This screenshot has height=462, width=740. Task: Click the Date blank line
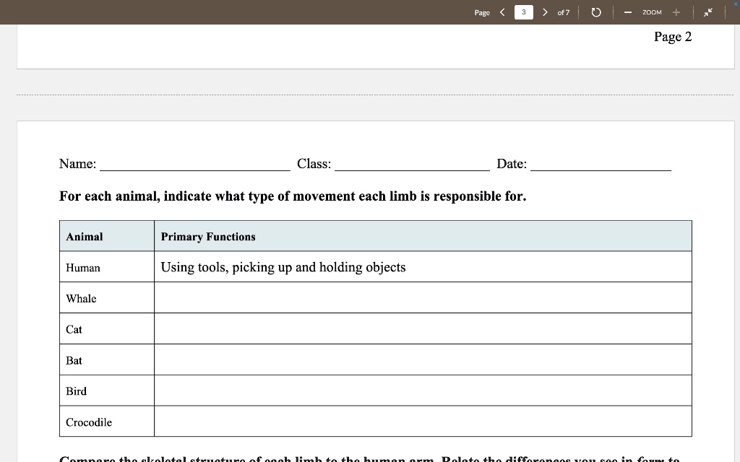point(600,165)
